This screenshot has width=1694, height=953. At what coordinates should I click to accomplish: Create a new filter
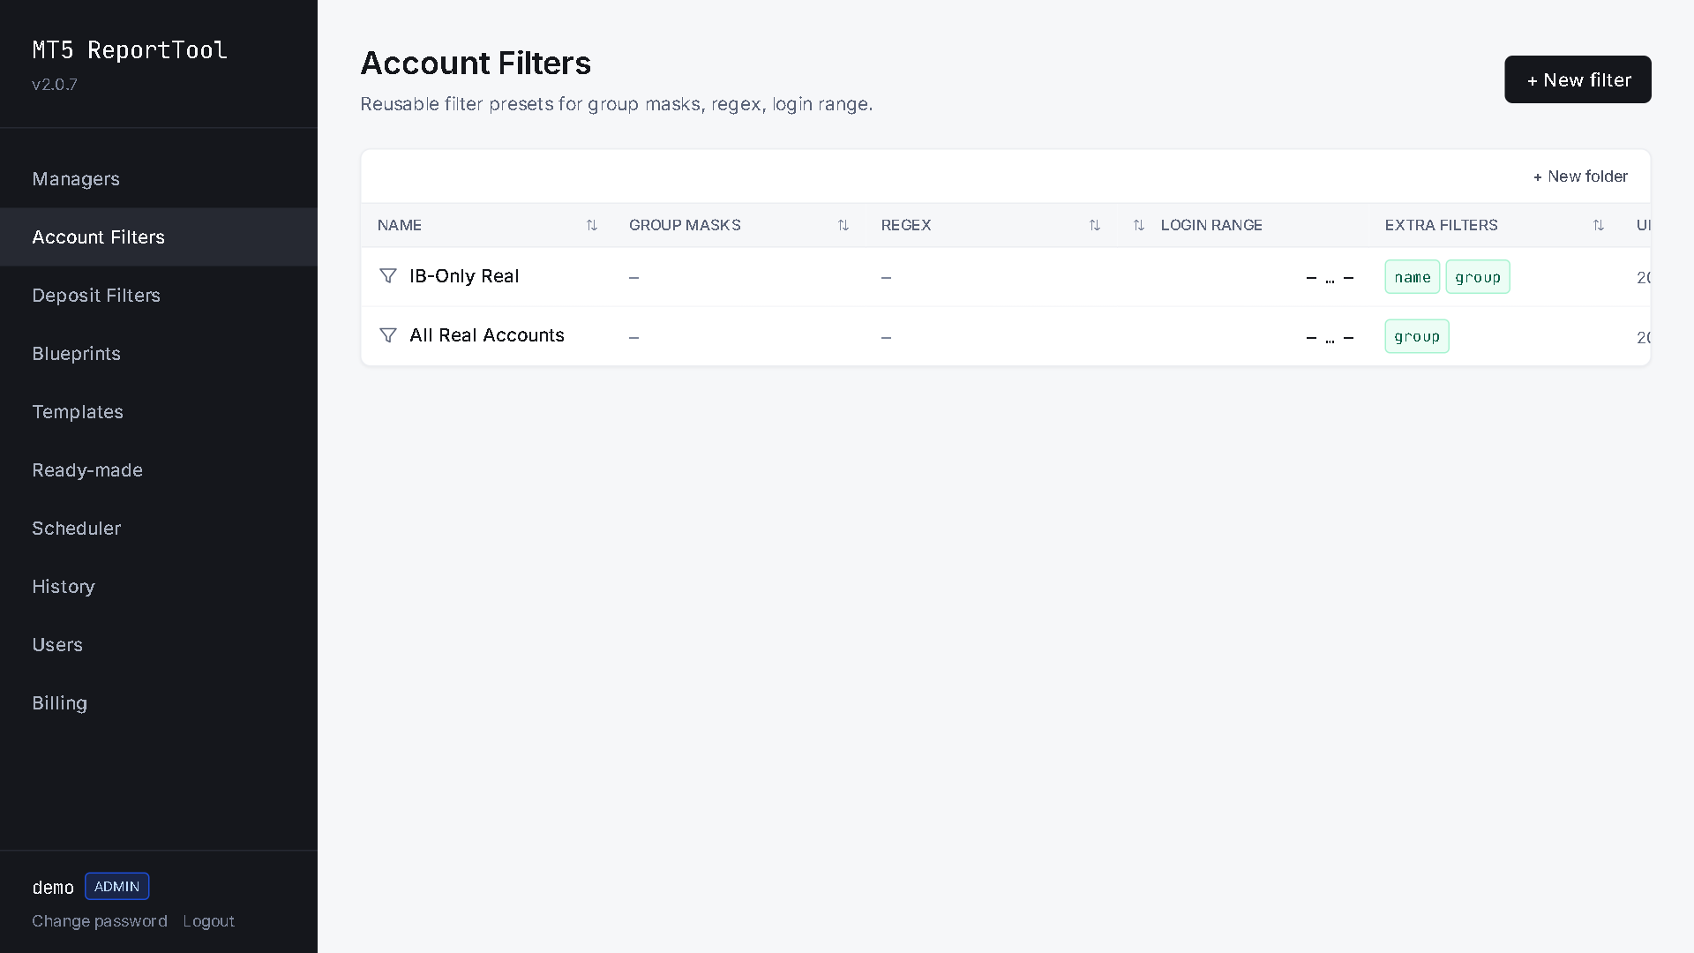pyautogui.click(x=1578, y=79)
